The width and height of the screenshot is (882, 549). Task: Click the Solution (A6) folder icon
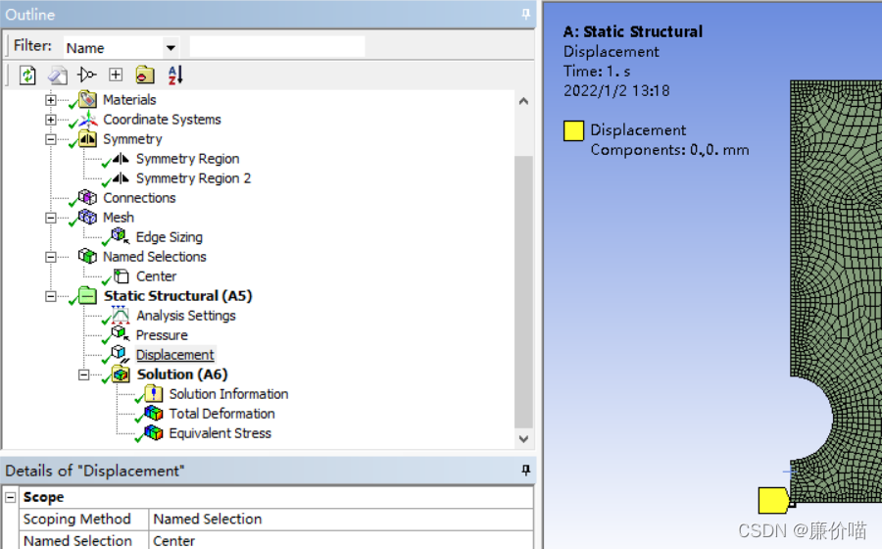[121, 374]
